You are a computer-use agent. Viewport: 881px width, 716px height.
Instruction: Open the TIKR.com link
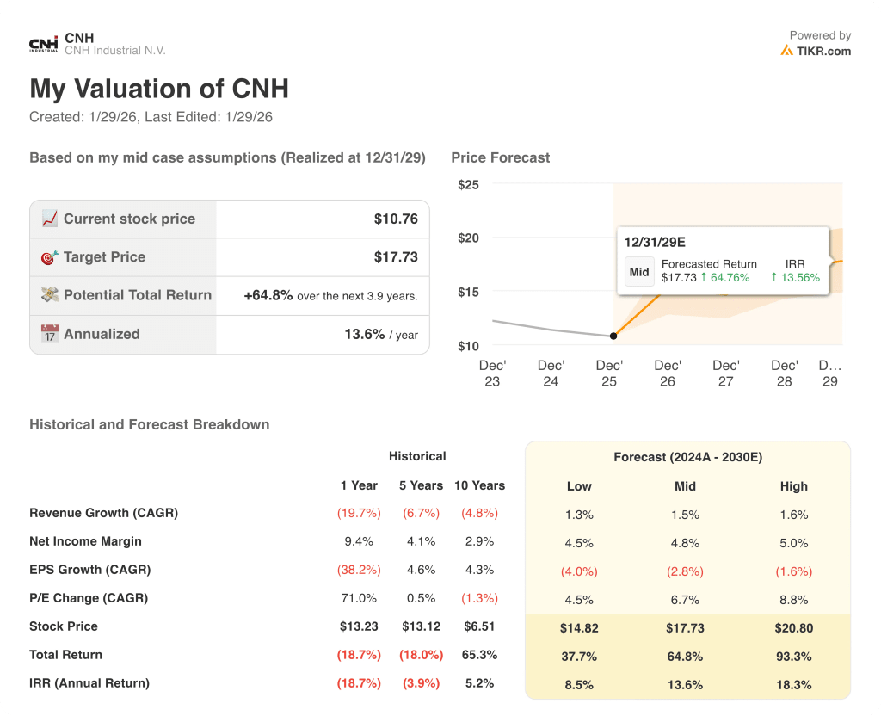click(x=825, y=51)
